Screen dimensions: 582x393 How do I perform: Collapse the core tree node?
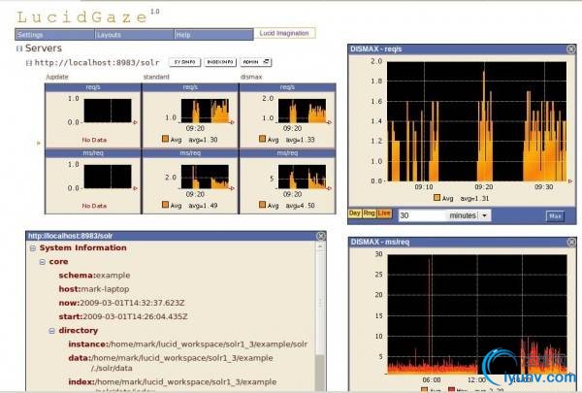[x=43, y=262]
